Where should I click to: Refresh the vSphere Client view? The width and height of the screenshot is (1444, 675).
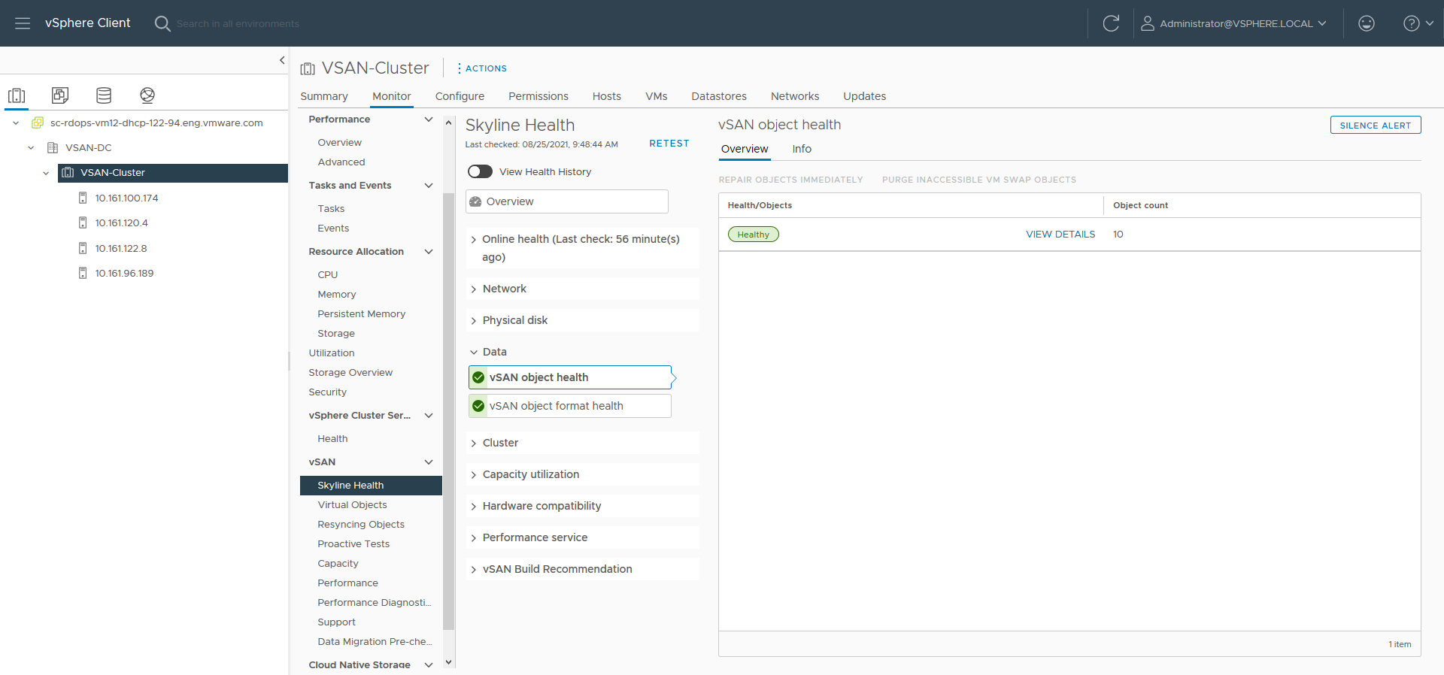(x=1111, y=23)
